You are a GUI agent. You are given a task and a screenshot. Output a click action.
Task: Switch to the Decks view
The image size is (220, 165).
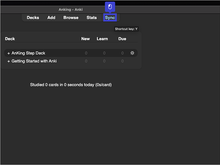click(x=33, y=17)
